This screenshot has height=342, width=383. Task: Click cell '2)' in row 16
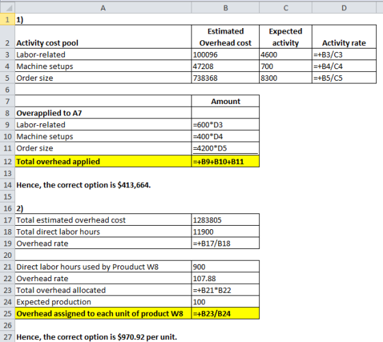(x=103, y=208)
